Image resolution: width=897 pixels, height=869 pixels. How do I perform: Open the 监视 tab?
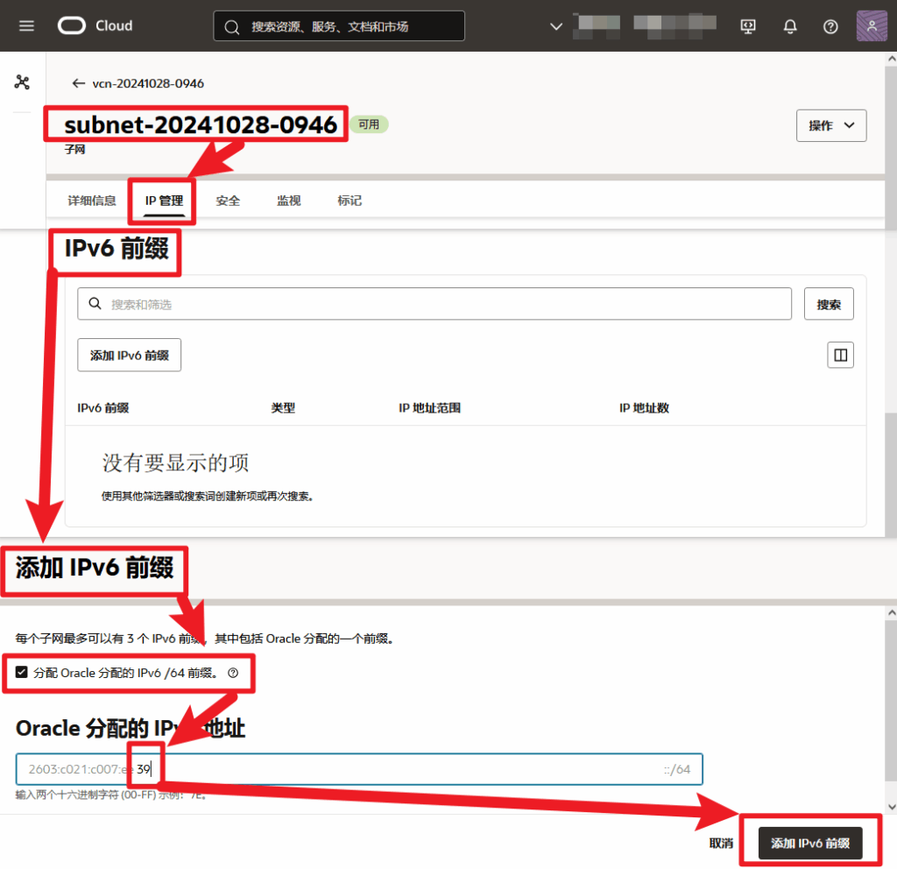pos(289,201)
